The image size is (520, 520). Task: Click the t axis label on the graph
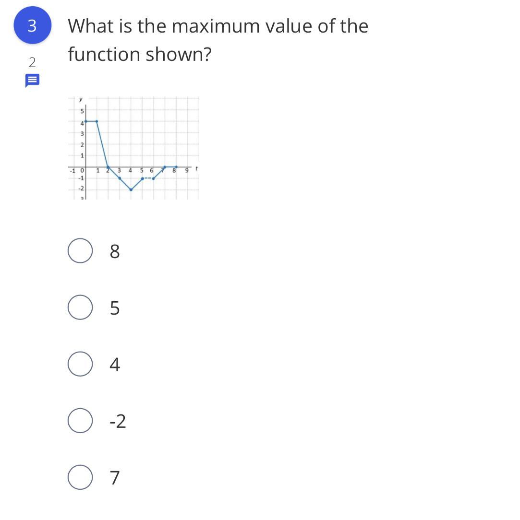196,168
